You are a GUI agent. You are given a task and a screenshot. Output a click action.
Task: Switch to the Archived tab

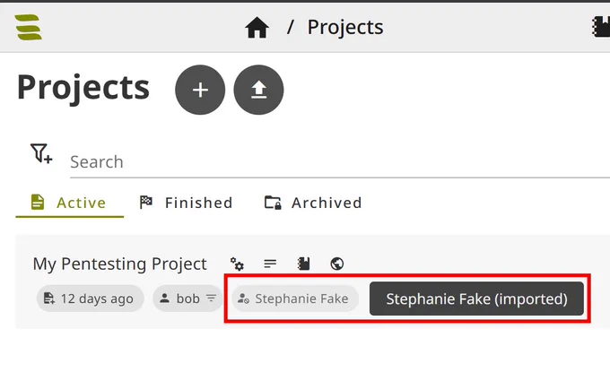pos(313,203)
